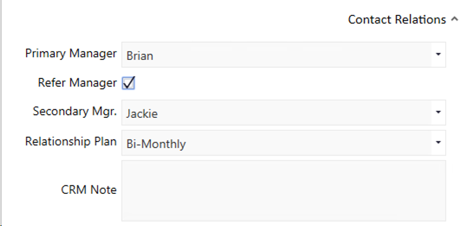463x226 pixels.
Task: Click inside the CRM Note text area
Action: tap(283, 191)
